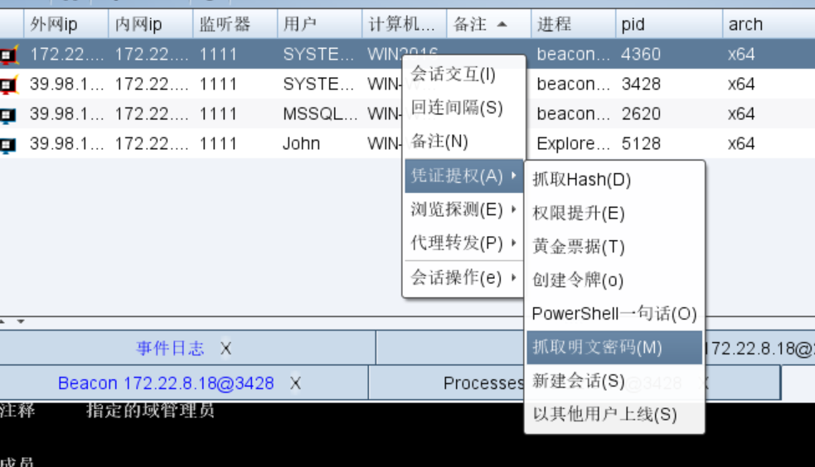
Task: Sort by pid column header
Action: pos(669,24)
